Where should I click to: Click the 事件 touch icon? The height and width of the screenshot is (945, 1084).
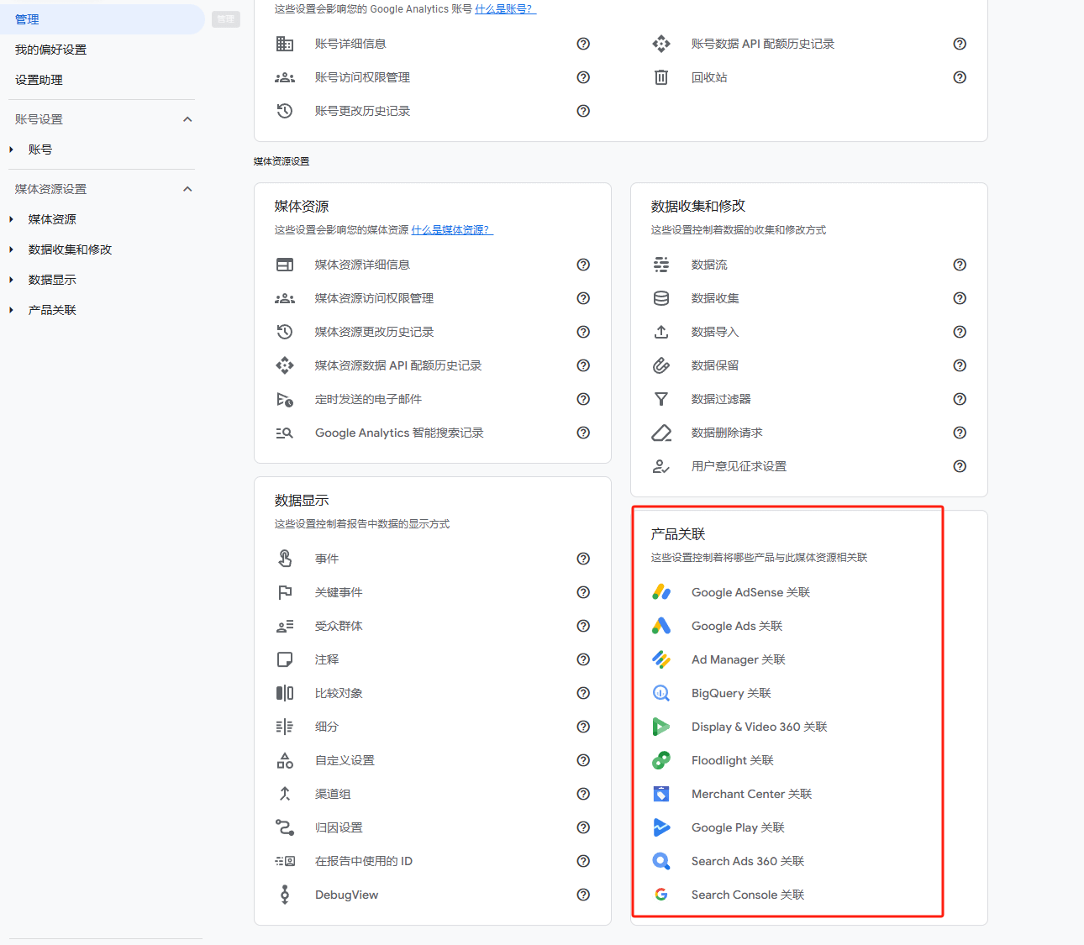[x=285, y=559]
